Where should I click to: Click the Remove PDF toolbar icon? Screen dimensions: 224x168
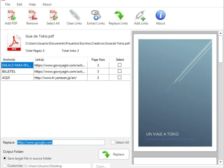pyautogui.click(x=32, y=15)
